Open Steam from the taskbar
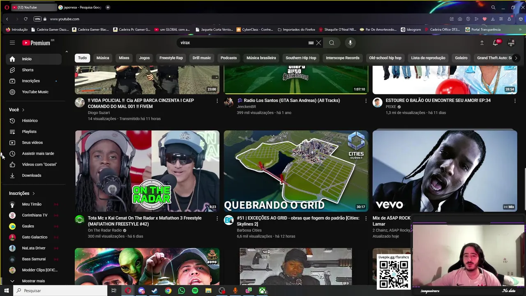This screenshot has height=296, width=526. pyautogui.click(x=155, y=291)
